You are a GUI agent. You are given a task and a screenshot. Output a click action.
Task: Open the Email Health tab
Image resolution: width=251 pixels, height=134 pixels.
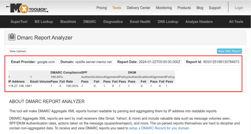(140, 22)
